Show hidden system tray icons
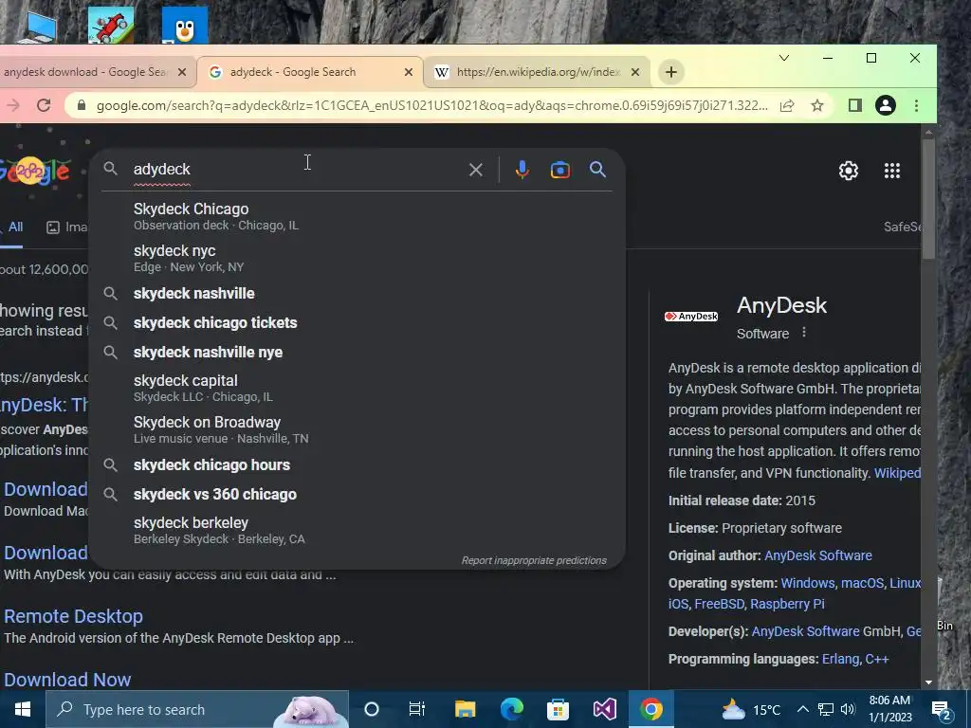 coord(802,709)
